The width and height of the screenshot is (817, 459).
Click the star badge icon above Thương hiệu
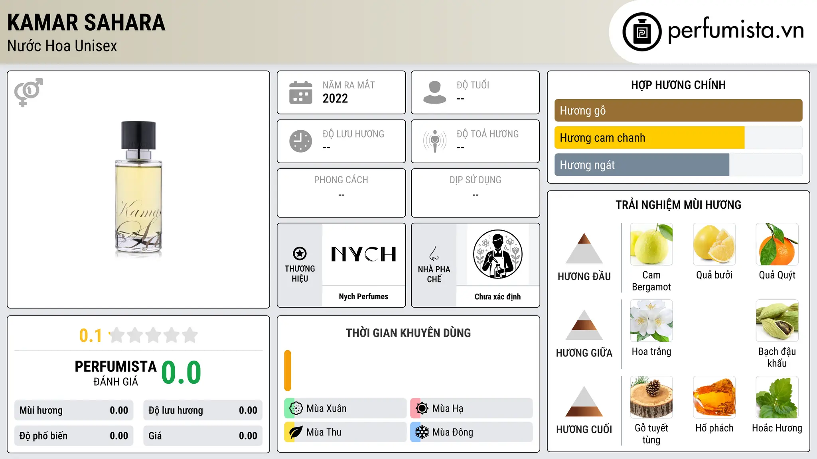[x=300, y=253]
